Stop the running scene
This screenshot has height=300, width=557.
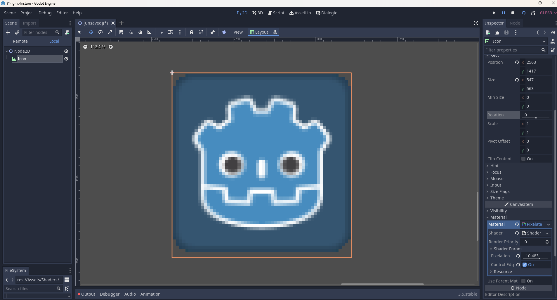(513, 13)
